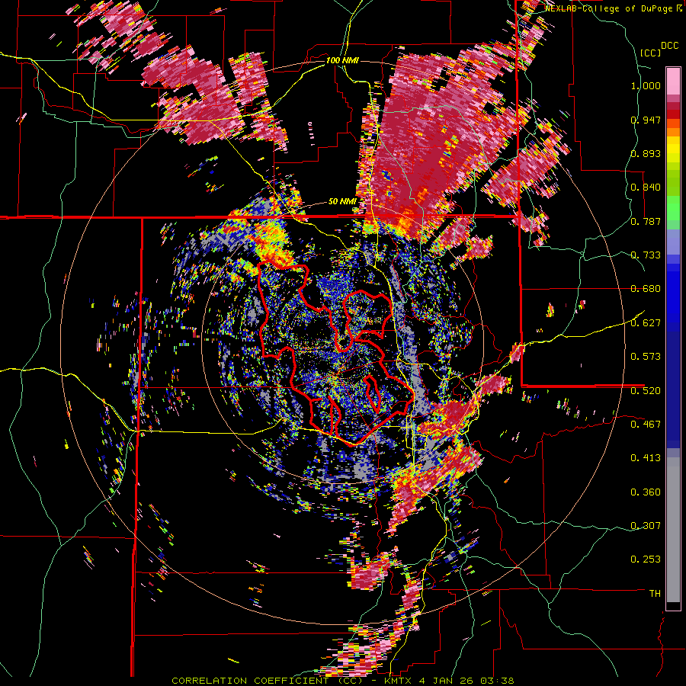
Task: Click the 100 NMI range ring label
Action: tap(342, 60)
